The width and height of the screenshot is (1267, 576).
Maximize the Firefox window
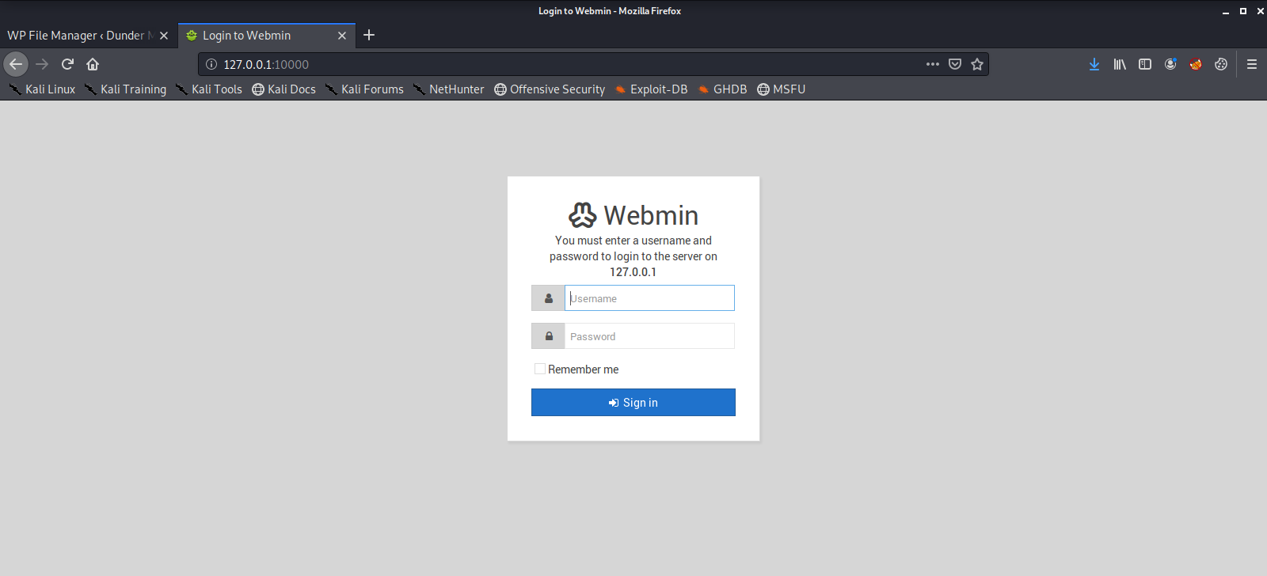1242,11
